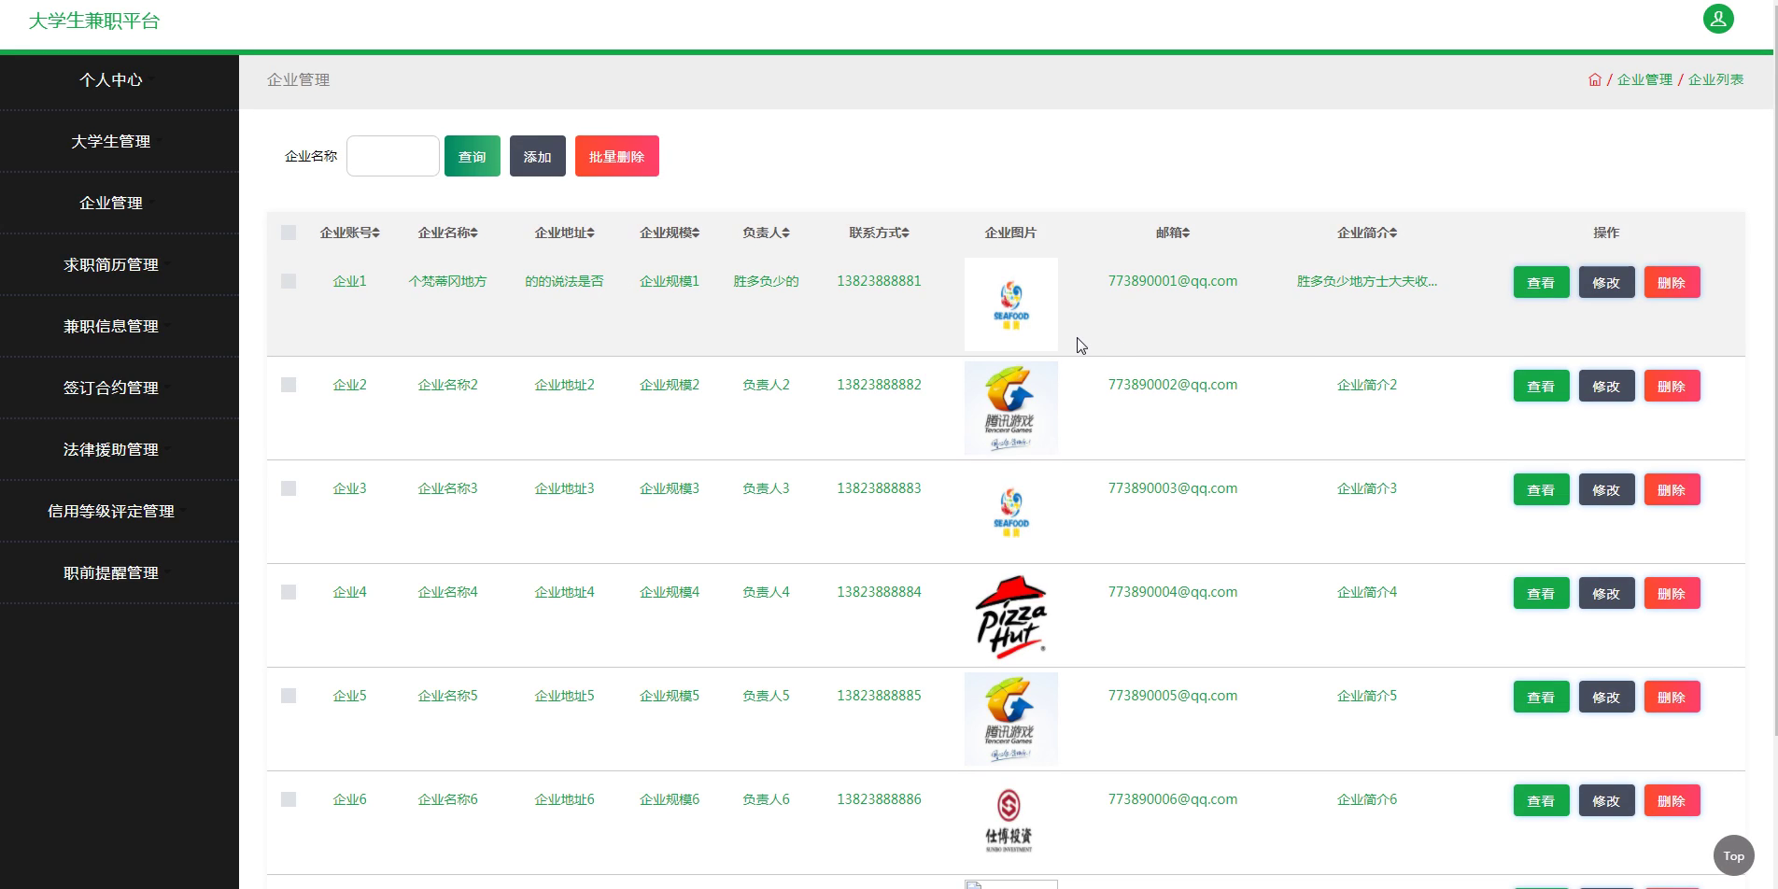Expand 兼职信息管理 sidebar menu
The width and height of the screenshot is (1778, 889).
[120, 327]
